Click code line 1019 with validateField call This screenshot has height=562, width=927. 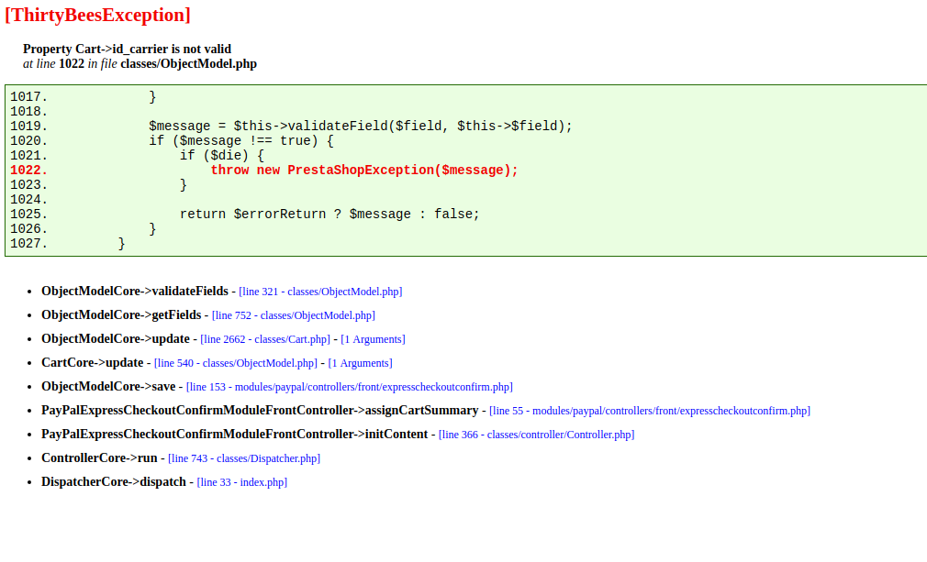point(360,127)
